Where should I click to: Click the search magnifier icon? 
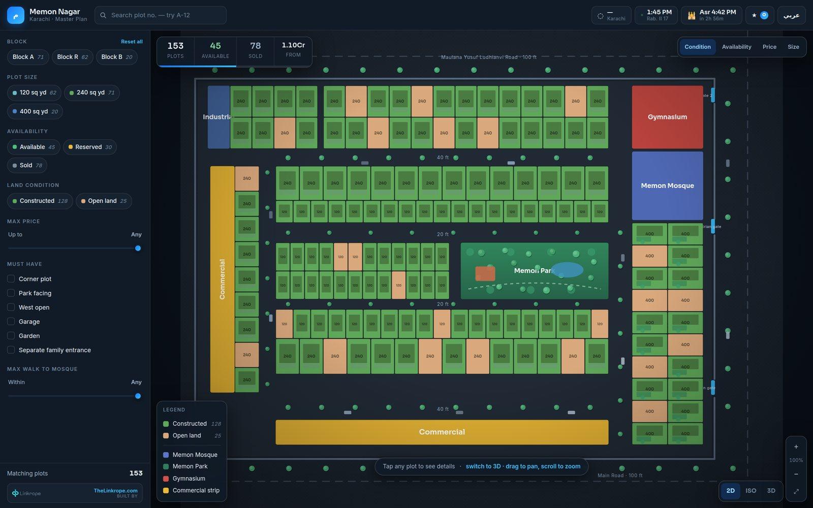click(x=103, y=15)
